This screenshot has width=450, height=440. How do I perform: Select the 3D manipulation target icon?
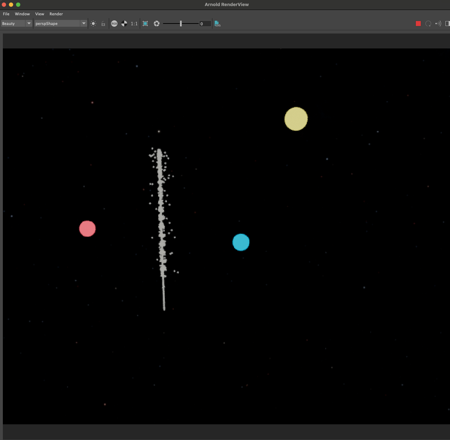point(93,24)
